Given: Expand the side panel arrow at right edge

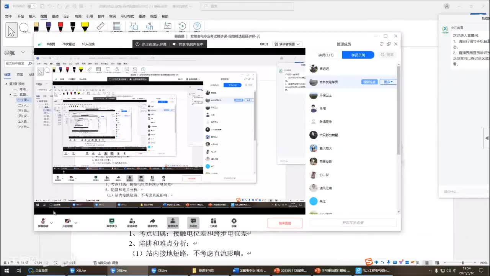Looking at the screenshot, I should pos(487,138).
